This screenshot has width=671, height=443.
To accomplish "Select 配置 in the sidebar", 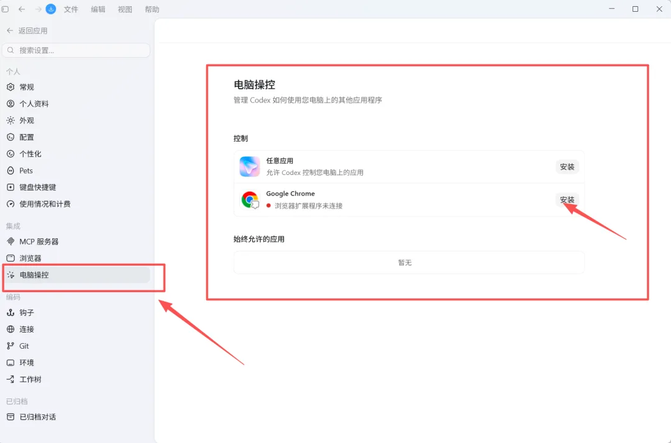I will point(76,137).
